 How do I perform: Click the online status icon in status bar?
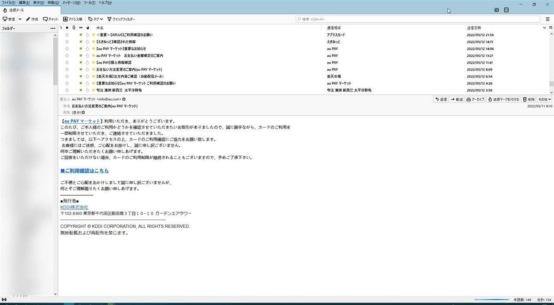point(4,299)
